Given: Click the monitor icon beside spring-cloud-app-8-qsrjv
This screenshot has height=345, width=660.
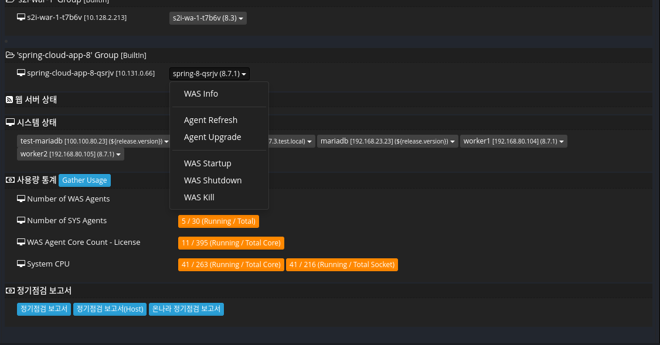Looking at the screenshot, I should click(x=21, y=73).
